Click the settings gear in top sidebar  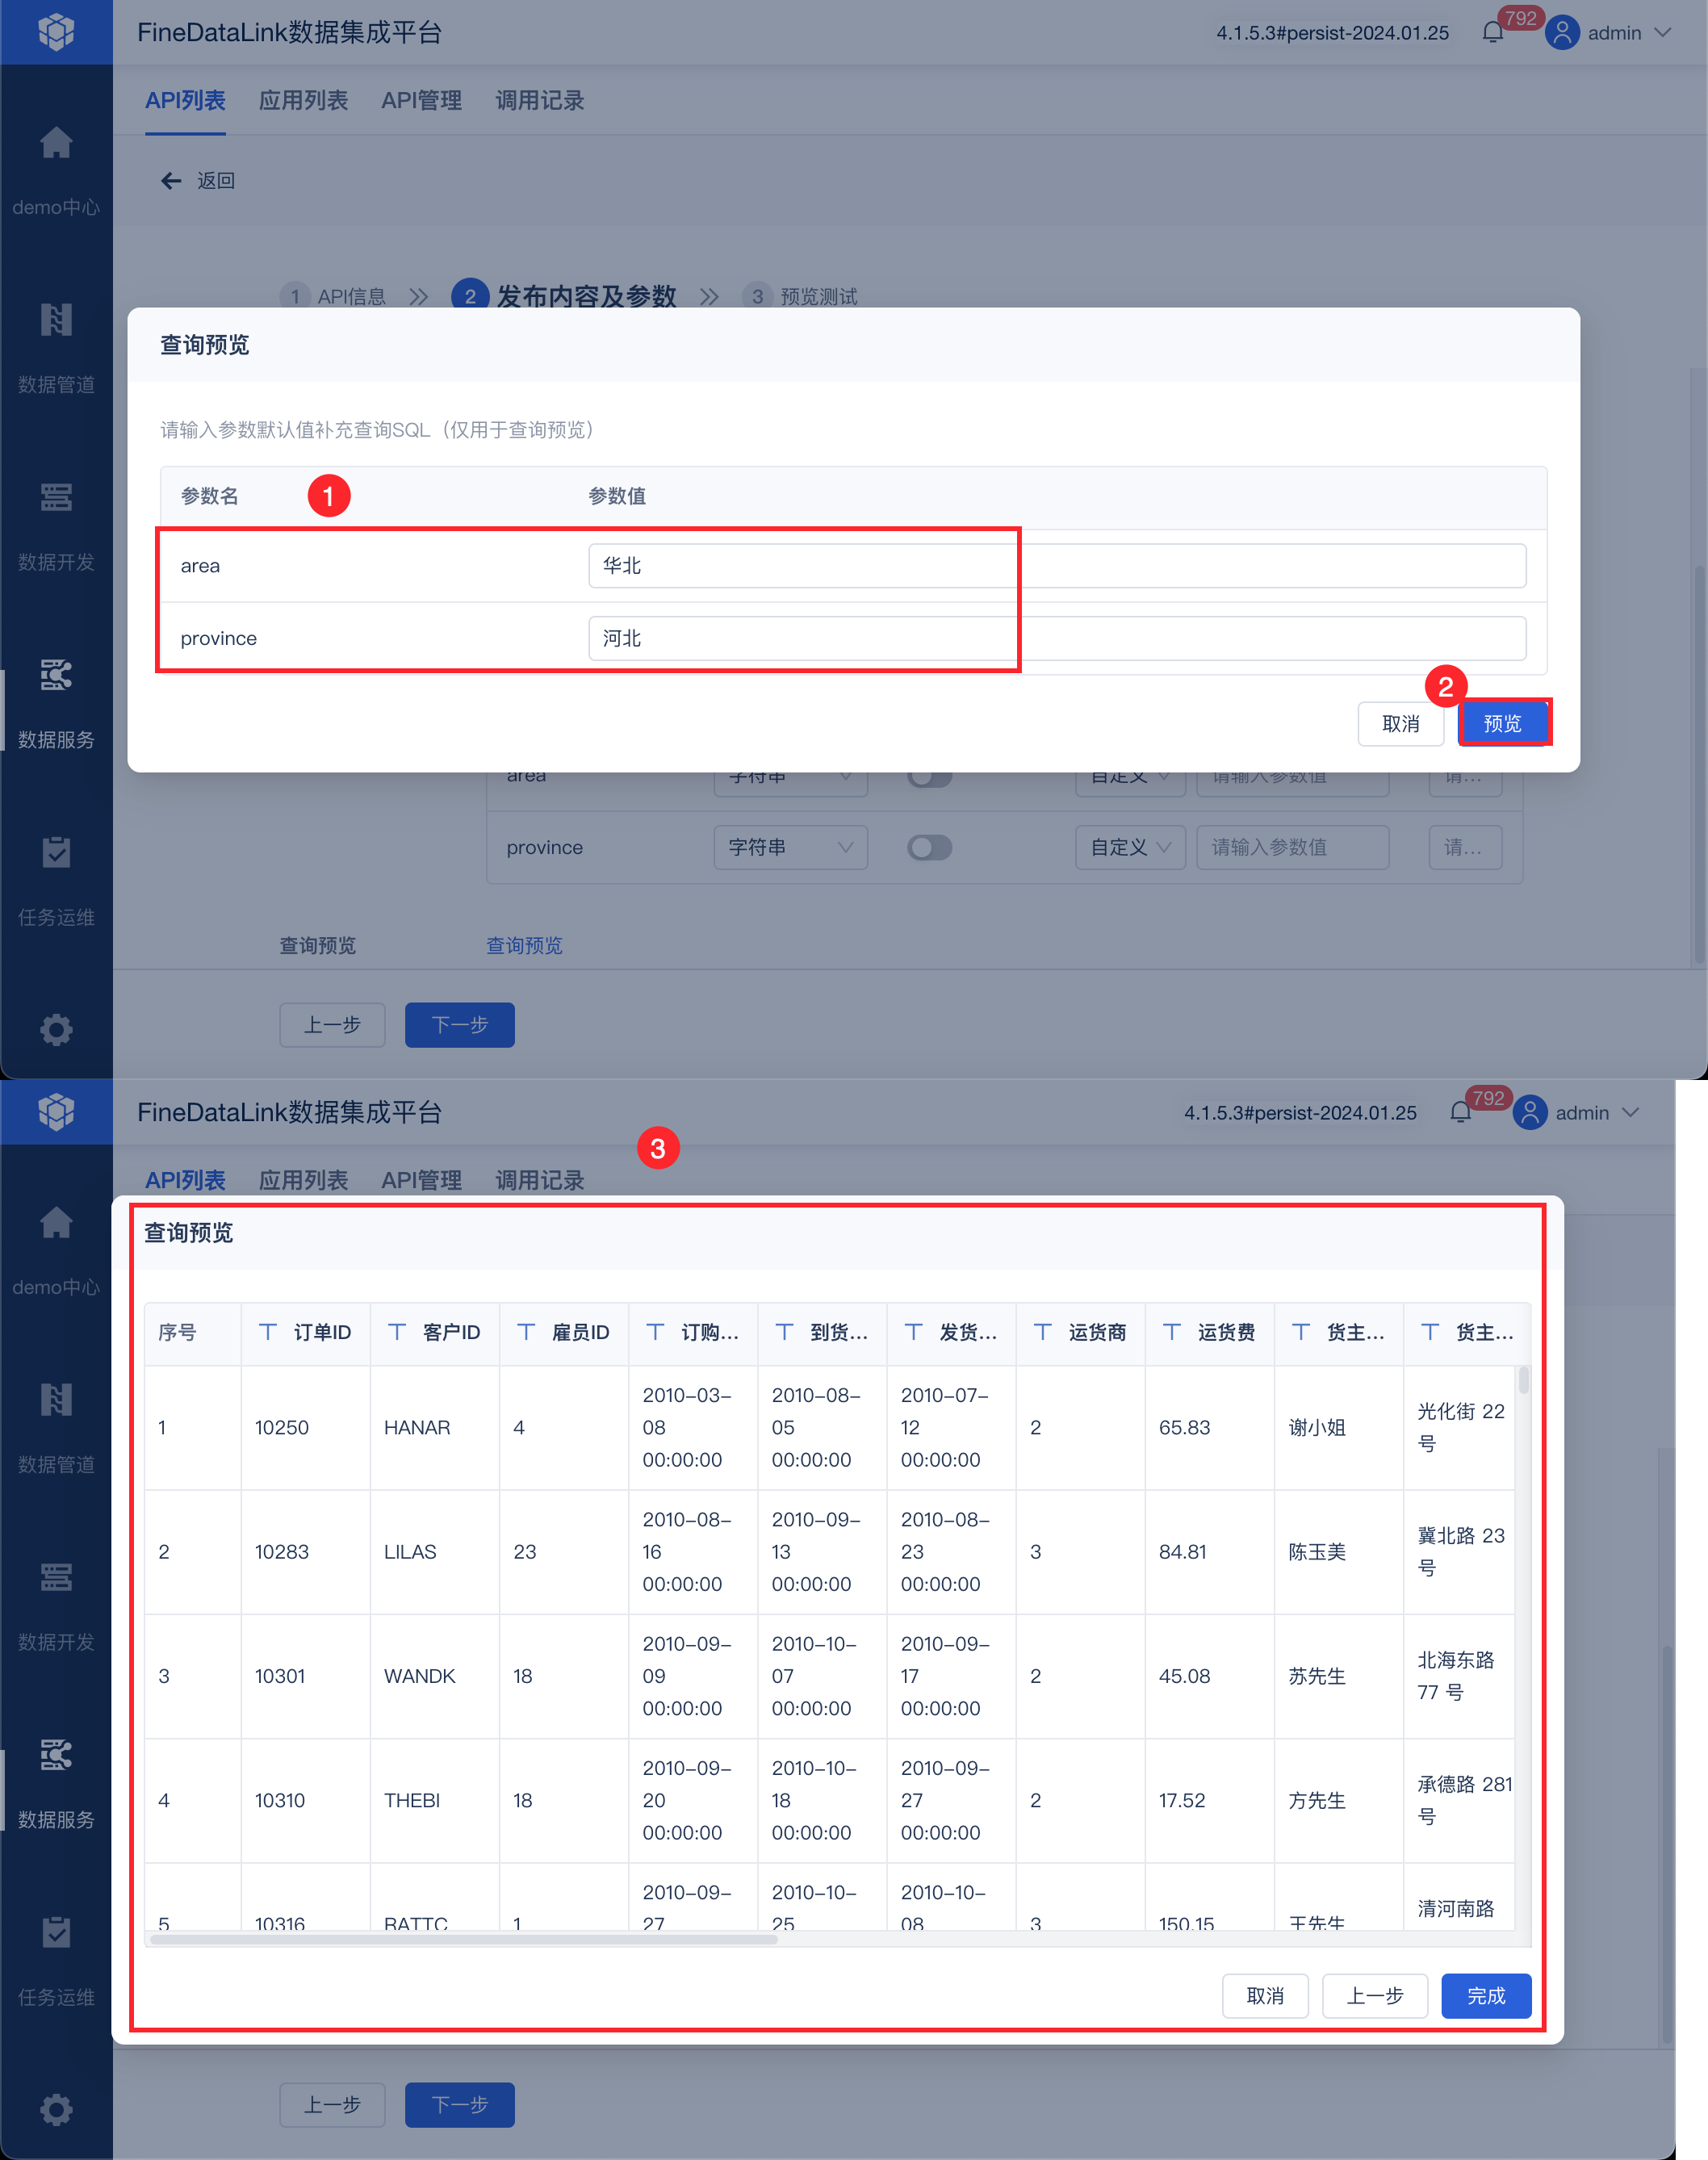pos(56,1029)
